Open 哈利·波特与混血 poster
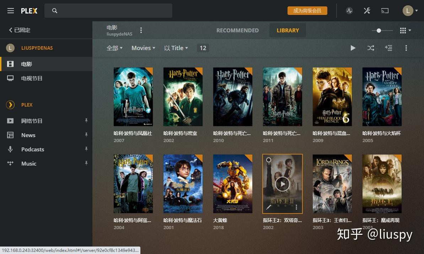Image resolution: width=424 pixels, height=254 pixels. (x=332, y=97)
